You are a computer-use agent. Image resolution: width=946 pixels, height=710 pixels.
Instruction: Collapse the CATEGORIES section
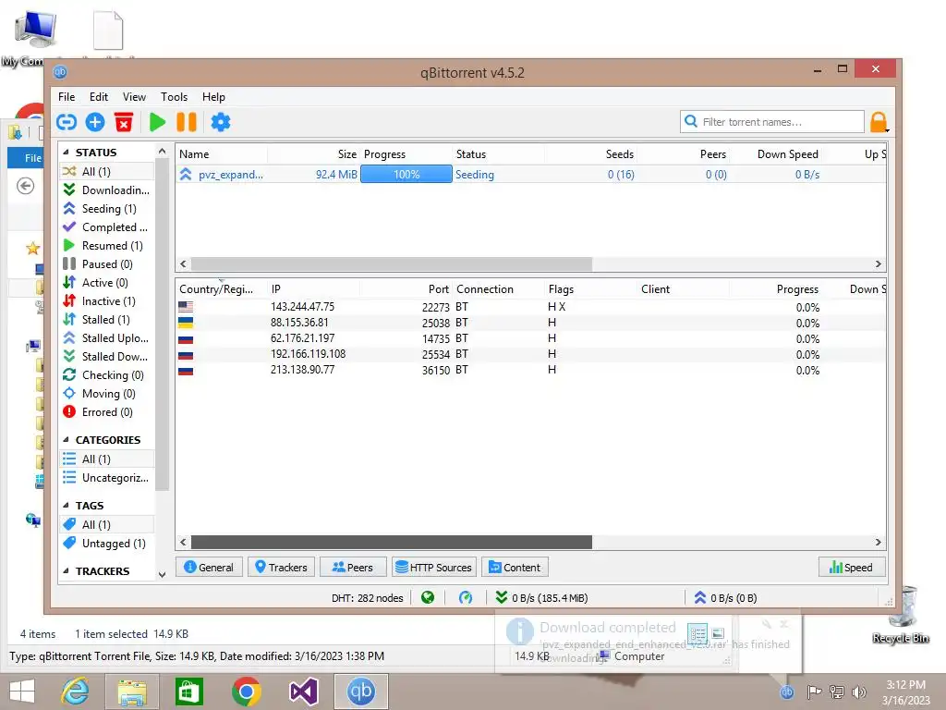click(x=66, y=439)
